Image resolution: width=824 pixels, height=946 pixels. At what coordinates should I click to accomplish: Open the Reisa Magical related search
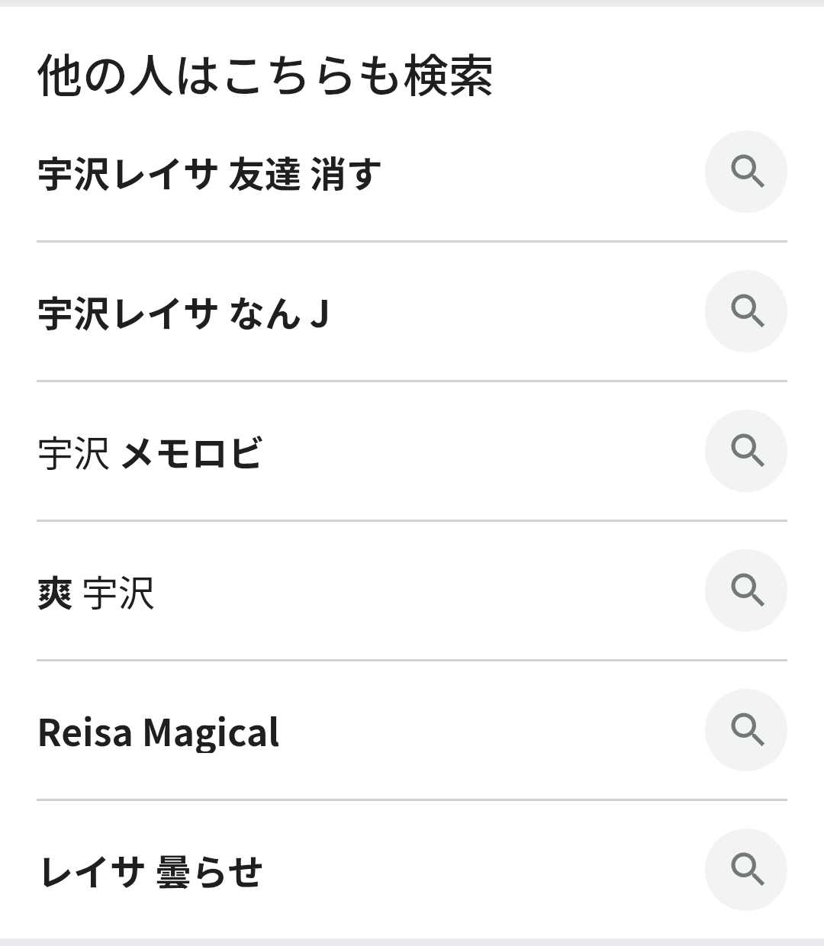158,732
